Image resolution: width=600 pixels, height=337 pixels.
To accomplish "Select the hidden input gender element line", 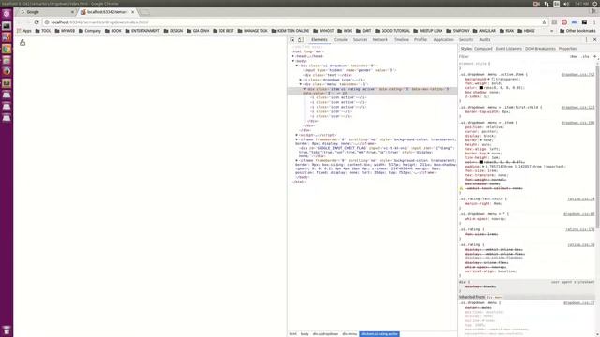I will coord(350,70).
